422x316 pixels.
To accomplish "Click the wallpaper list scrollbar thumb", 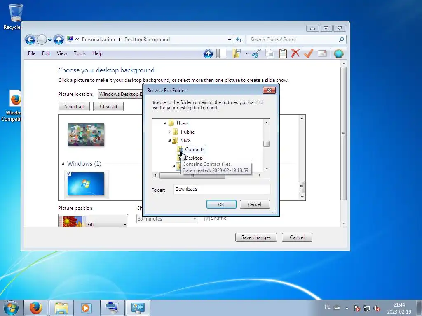I will pos(302,187).
